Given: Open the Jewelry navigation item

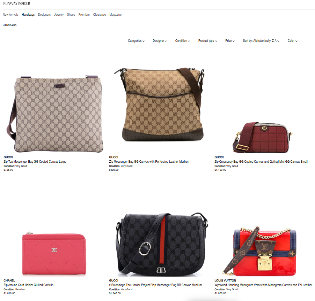Looking at the screenshot, I should (x=59, y=15).
